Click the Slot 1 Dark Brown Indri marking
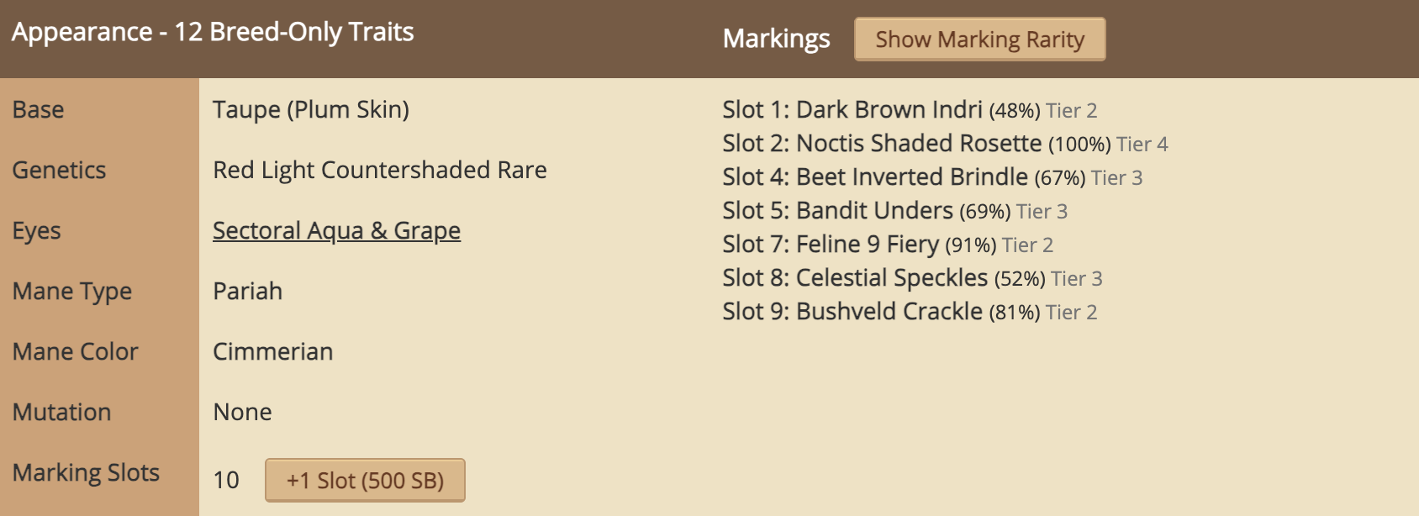This screenshot has height=516, width=1419. 889,110
